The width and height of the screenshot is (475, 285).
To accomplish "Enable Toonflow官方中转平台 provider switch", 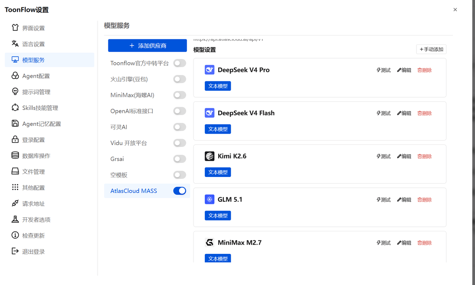I will 180,63.
